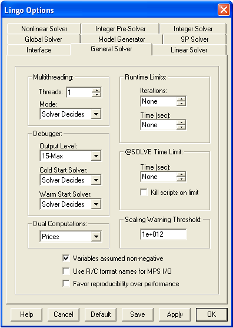The width and height of the screenshot is (233, 328).
Task: Increase Runtime Limits Time (sec) spinner
Action: pyautogui.click(x=181, y=122)
